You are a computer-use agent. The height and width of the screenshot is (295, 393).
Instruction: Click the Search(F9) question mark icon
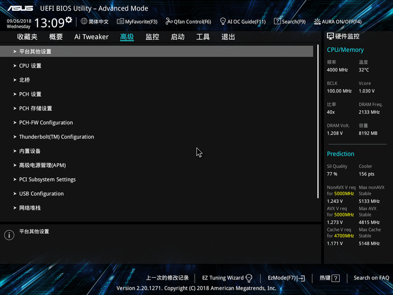[x=277, y=22]
